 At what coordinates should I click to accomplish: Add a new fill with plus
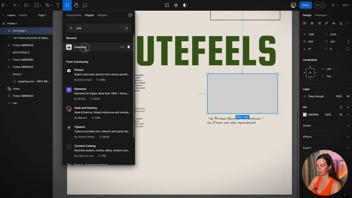(348, 107)
